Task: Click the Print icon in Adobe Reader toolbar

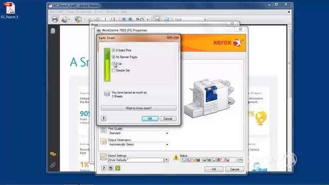Action: tap(55, 20)
